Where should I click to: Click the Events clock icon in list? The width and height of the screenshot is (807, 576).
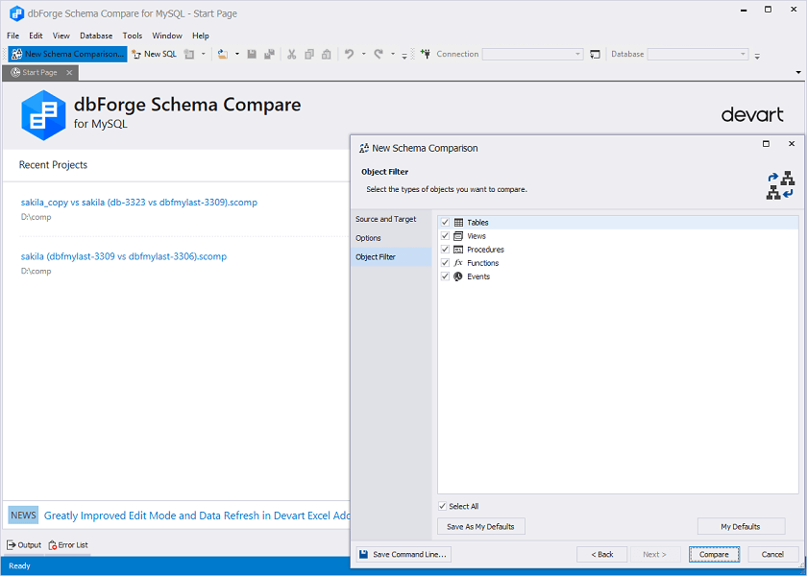click(x=458, y=276)
